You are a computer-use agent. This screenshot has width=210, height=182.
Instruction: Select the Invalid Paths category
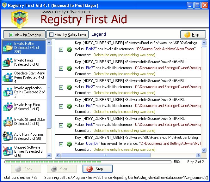[x=24, y=47]
